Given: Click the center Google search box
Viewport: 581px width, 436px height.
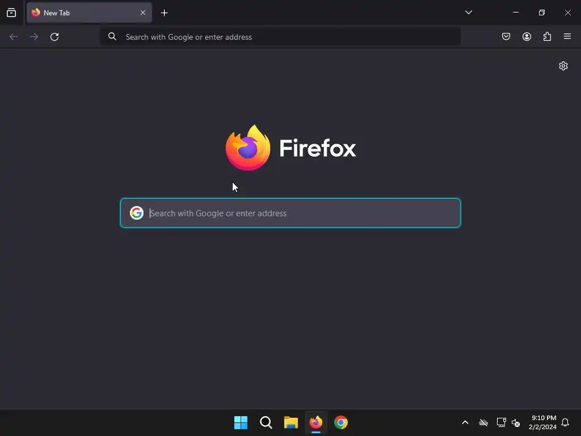Looking at the screenshot, I should [290, 213].
